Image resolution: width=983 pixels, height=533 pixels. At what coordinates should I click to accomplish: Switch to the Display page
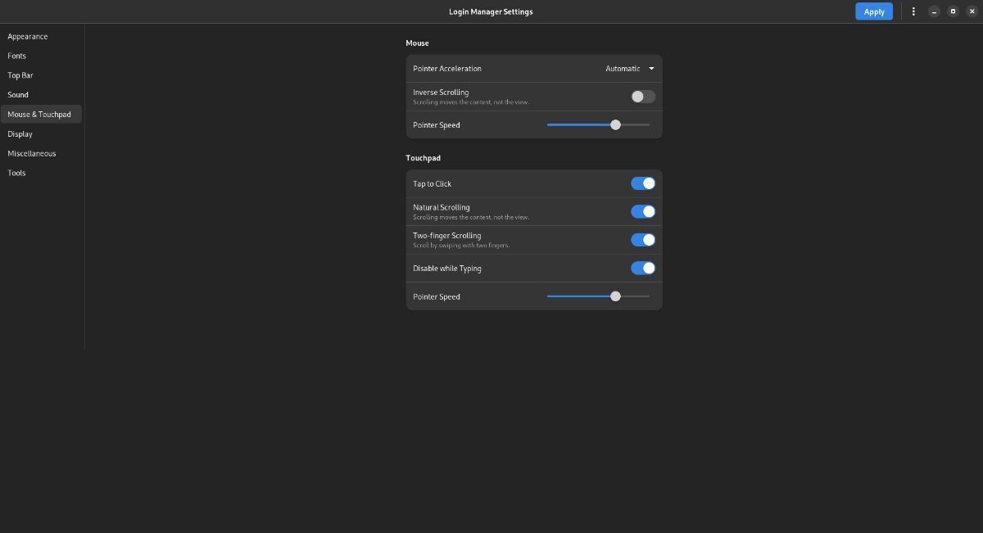tap(41, 134)
